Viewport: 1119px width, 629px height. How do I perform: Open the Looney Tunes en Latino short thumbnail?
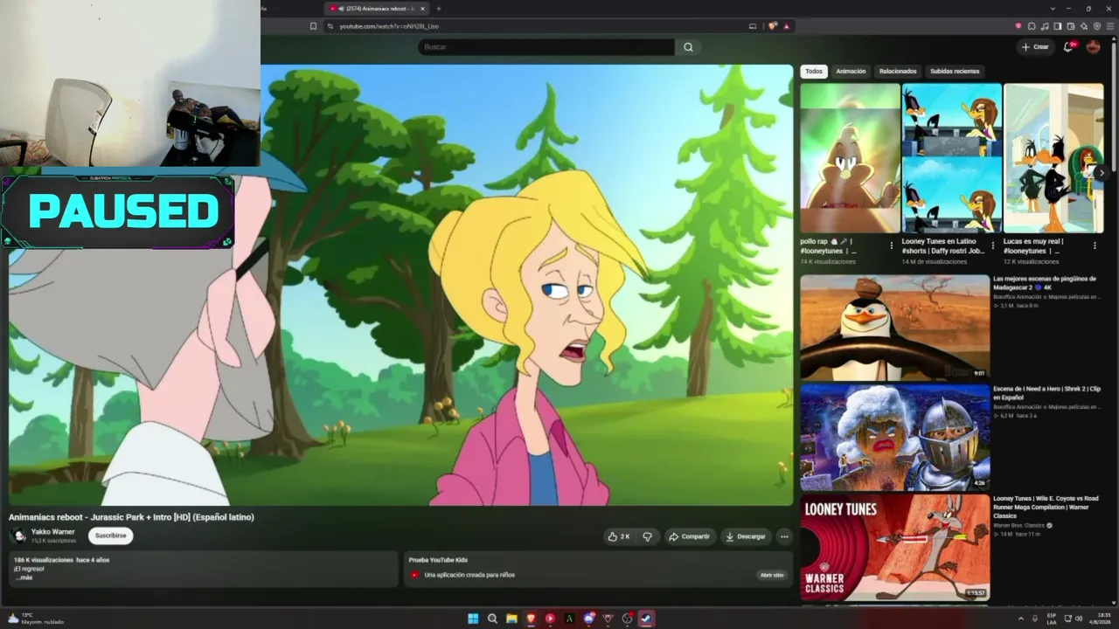click(x=952, y=158)
